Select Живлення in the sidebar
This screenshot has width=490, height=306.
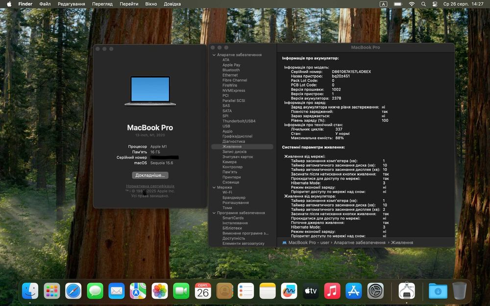click(242, 147)
